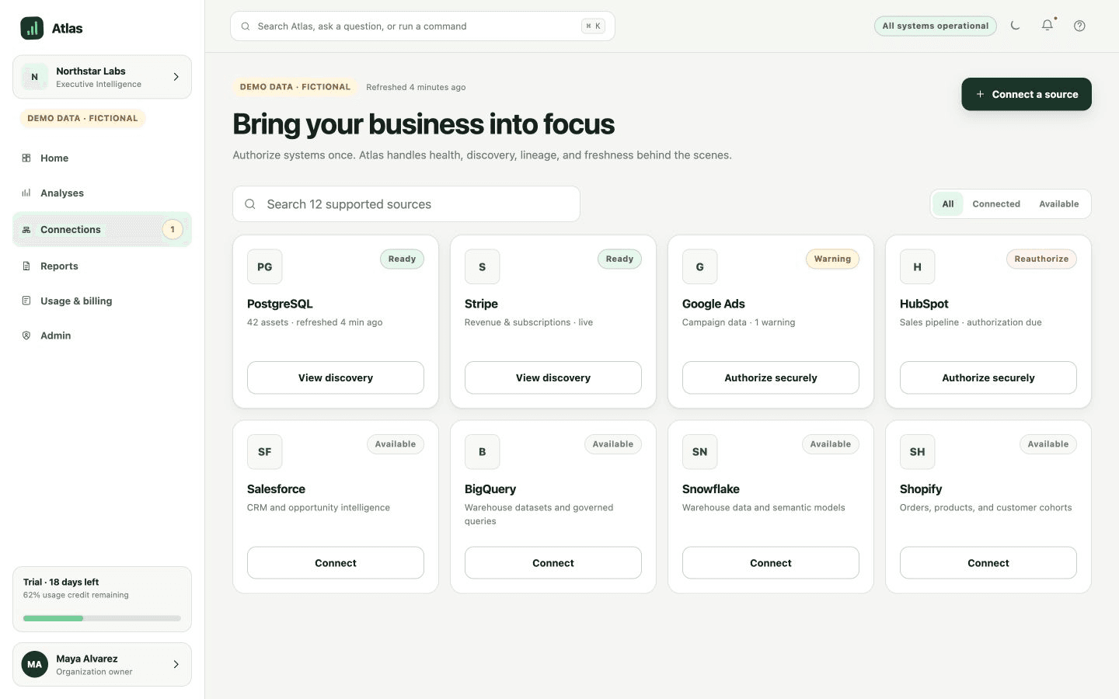Click the SH Shopify source icon

point(918,452)
